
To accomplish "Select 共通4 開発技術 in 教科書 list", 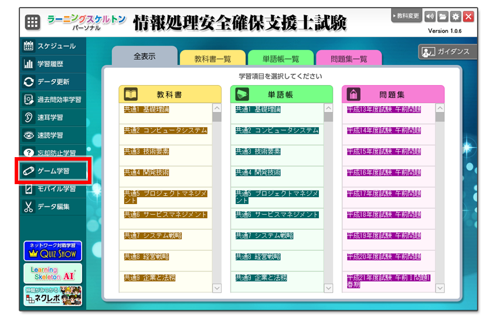I will coord(165,177).
